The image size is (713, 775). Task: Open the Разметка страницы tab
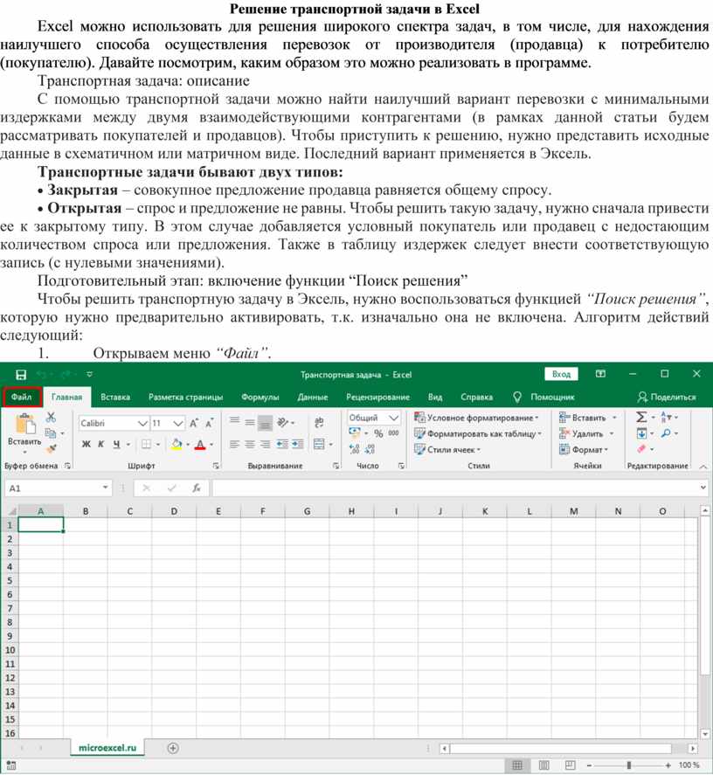[x=185, y=397]
